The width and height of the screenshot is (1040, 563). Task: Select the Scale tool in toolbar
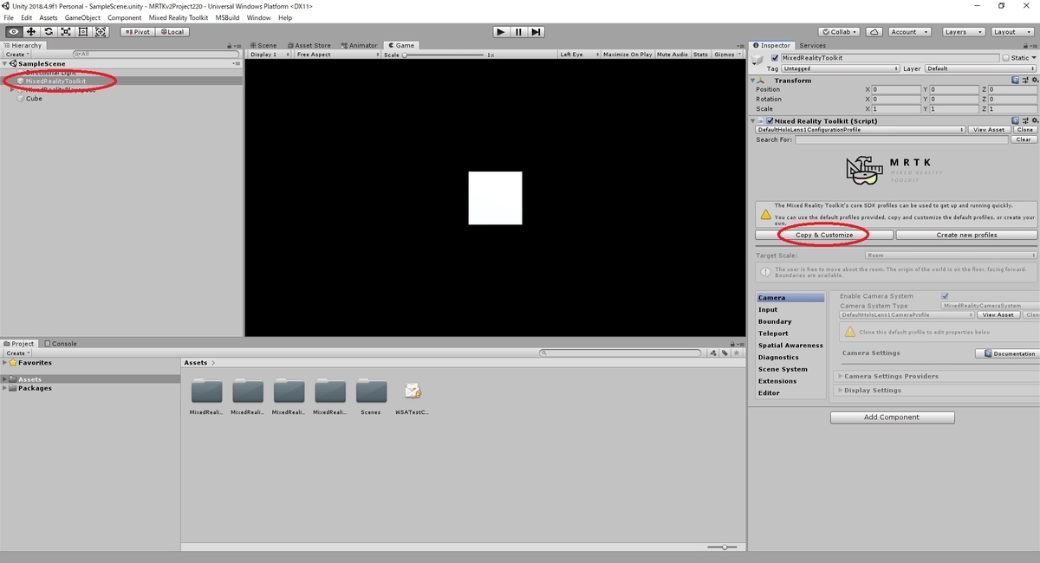[66, 31]
